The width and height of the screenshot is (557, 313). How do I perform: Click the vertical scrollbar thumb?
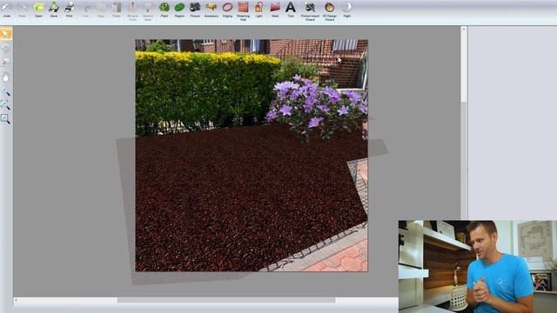pos(464,68)
